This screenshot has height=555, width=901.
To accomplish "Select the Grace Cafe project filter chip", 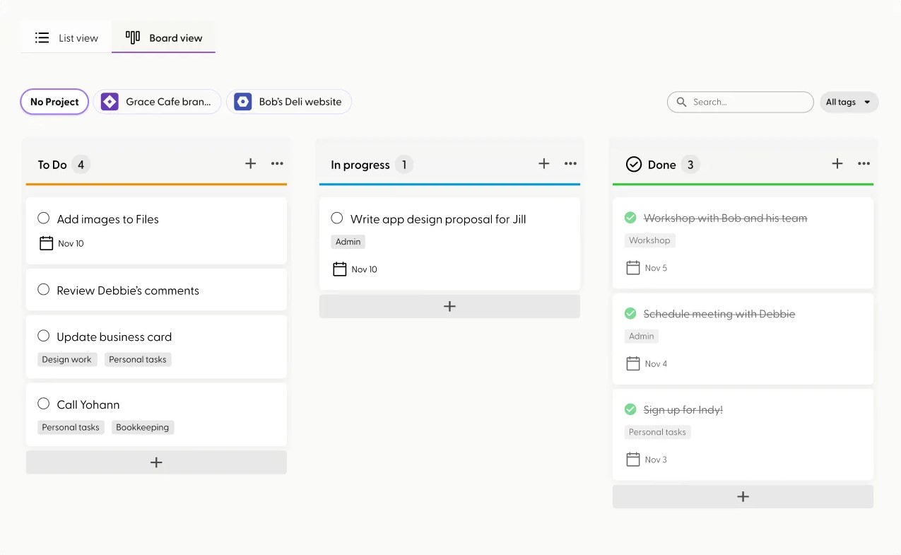I will (x=157, y=101).
